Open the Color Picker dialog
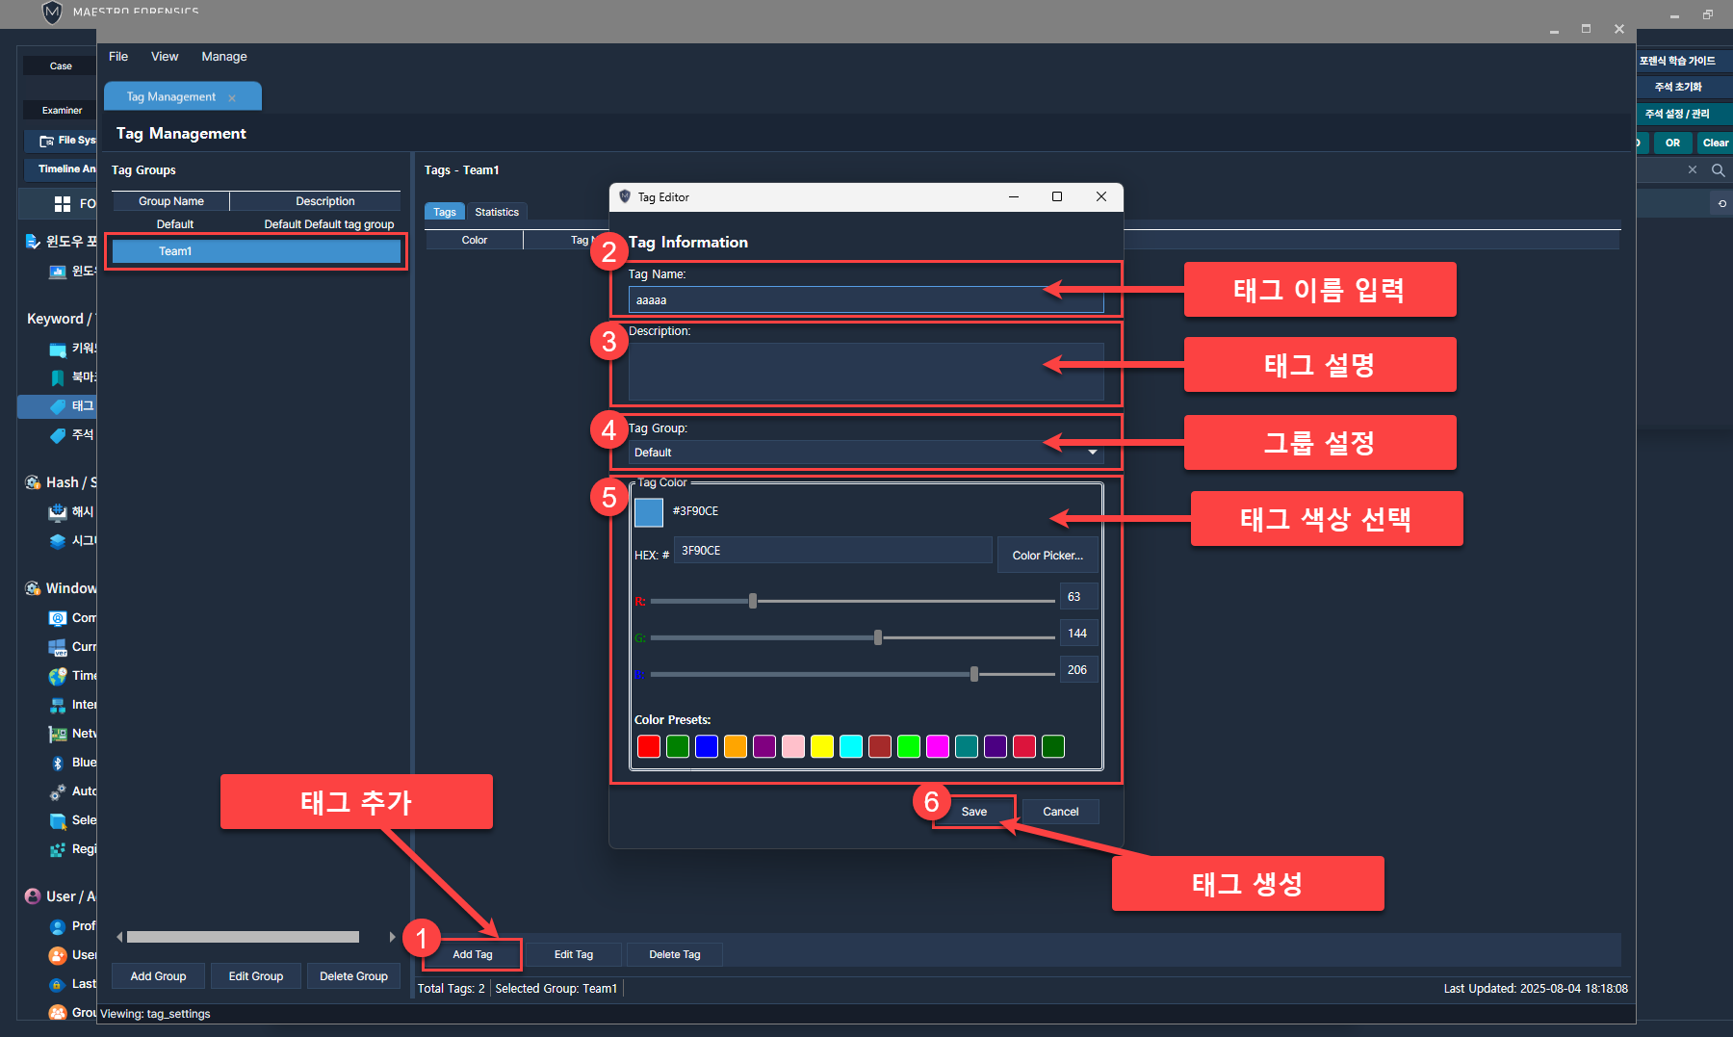Image resolution: width=1733 pixels, height=1037 pixels. click(1047, 556)
